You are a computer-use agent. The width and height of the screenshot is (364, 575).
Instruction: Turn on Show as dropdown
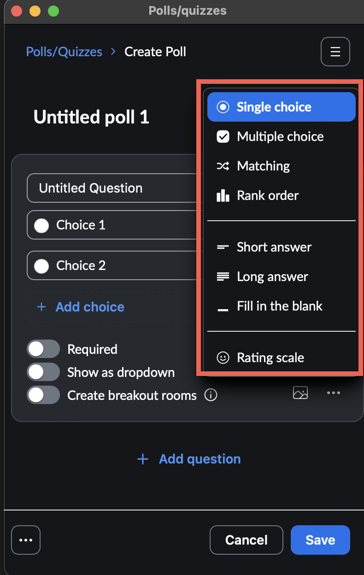tap(43, 372)
